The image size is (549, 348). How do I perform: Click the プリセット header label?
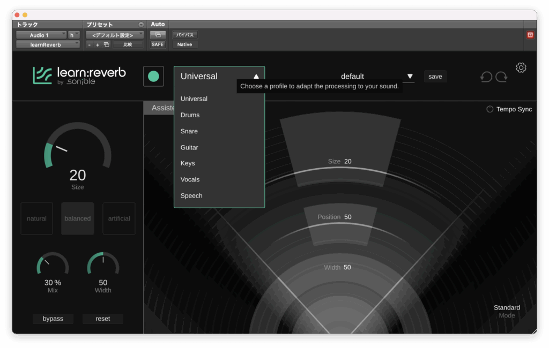100,25
